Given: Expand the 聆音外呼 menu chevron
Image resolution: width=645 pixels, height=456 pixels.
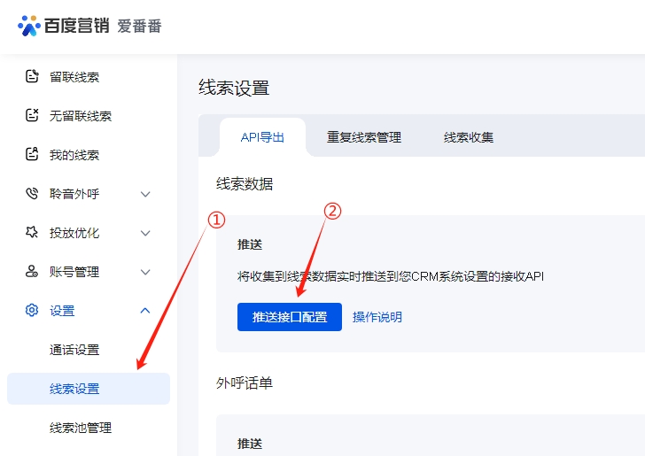Looking at the screenshot, I should [145, 194].
